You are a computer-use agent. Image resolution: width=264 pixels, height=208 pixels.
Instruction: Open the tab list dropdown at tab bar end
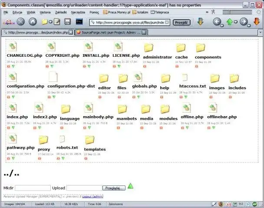click(260, 32)
